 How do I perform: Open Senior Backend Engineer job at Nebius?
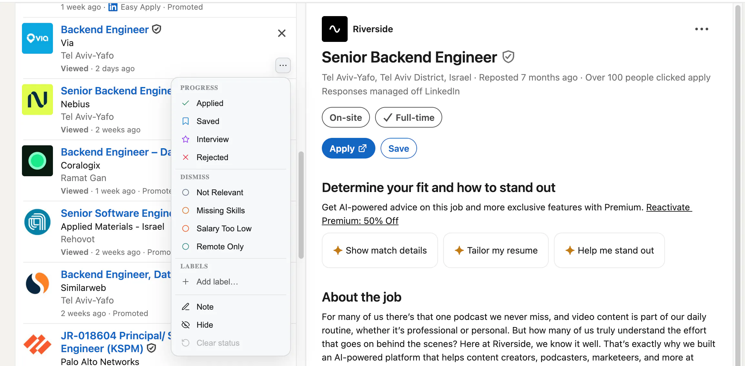116,91
